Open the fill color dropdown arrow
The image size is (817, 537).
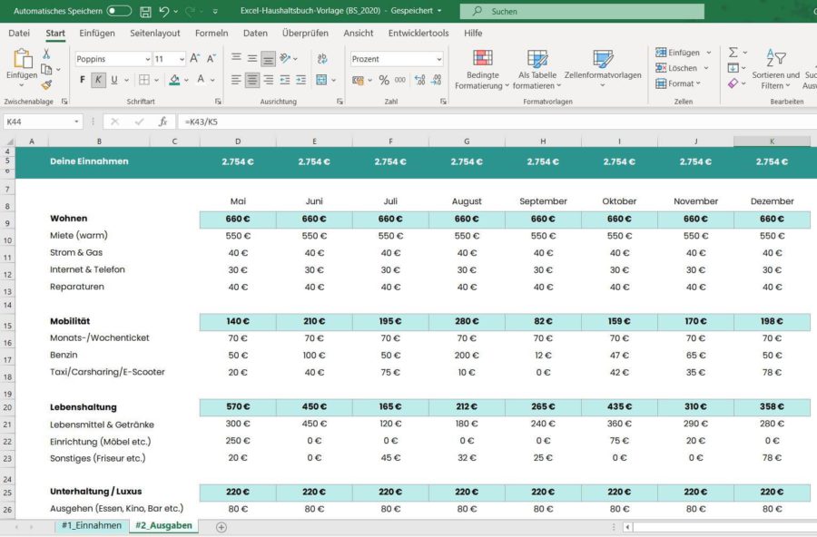[x=186, y=80]
